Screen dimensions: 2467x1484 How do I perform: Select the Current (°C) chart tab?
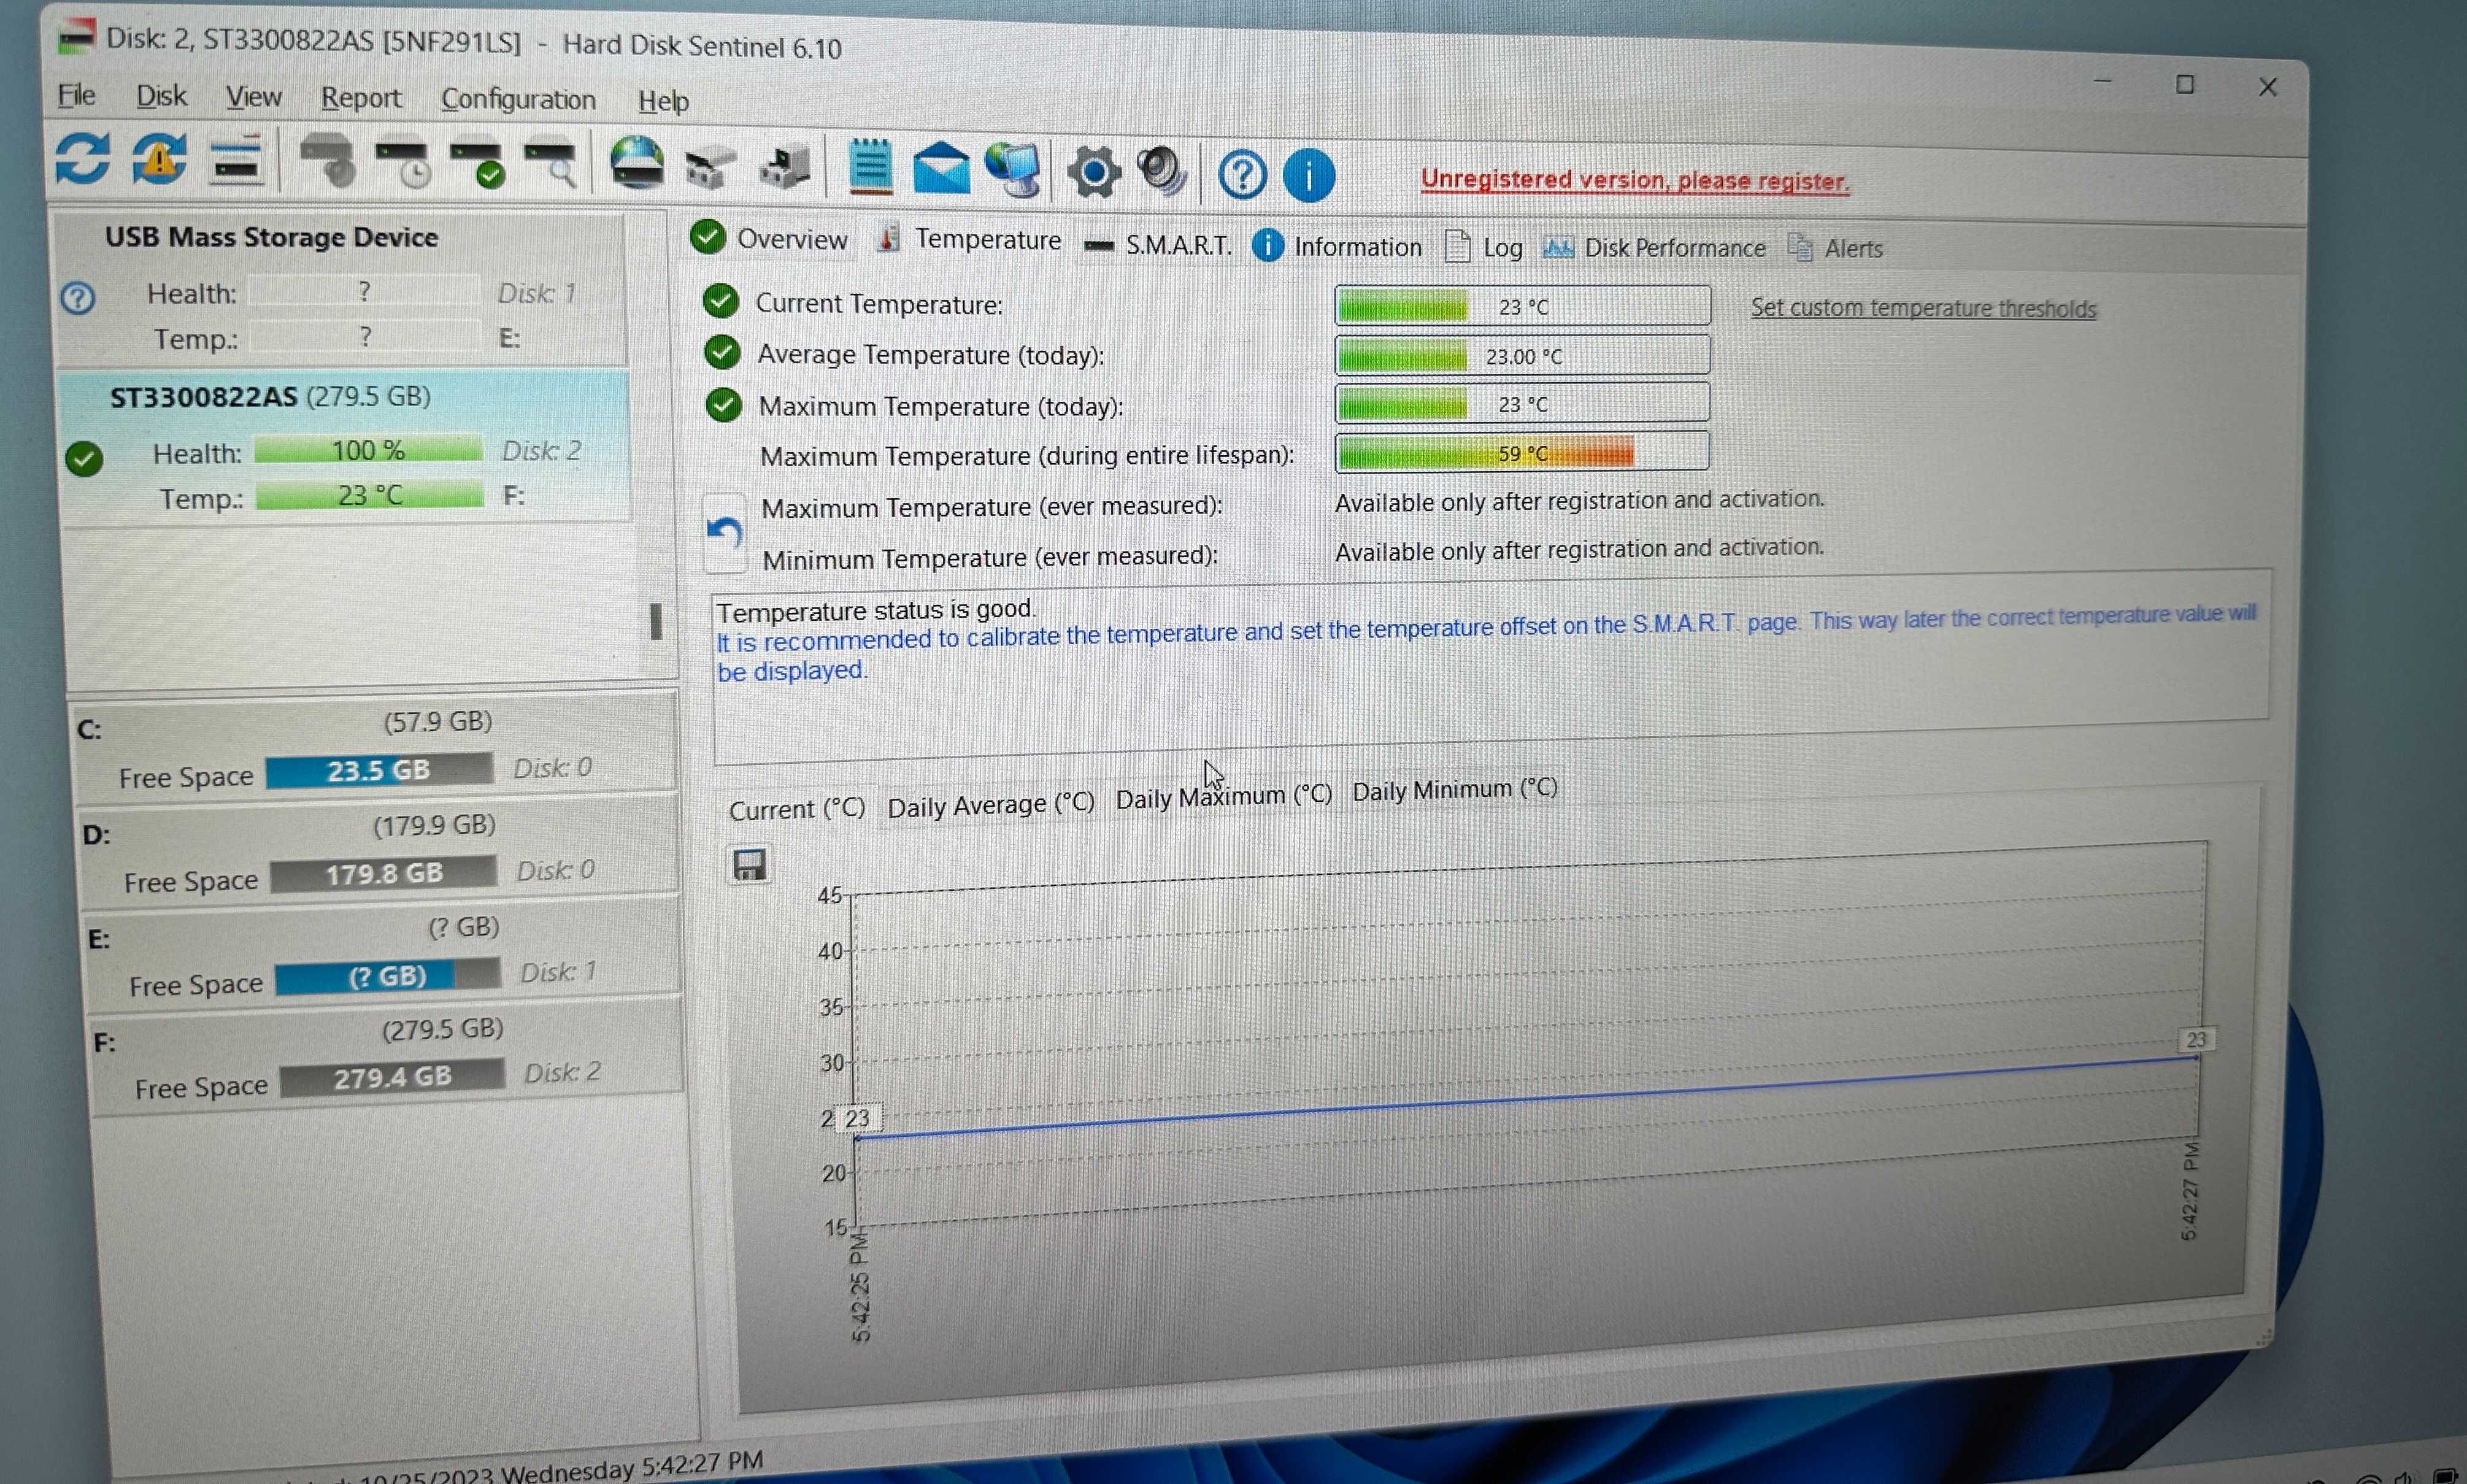click(797, 808)
